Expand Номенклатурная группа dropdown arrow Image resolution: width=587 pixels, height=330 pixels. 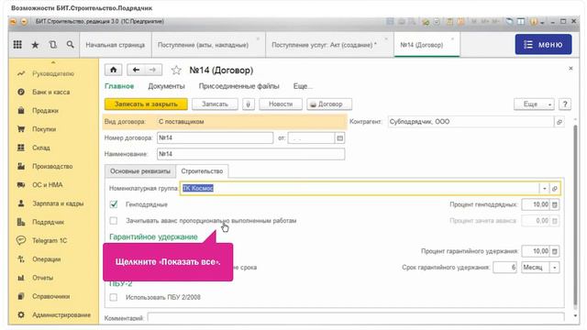[544, 189]
